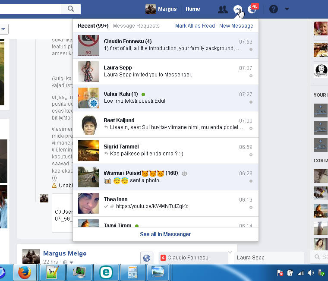Open Laura Sepp conversation in list
This screenshot has height=281, width=328.
pos(166,72)
